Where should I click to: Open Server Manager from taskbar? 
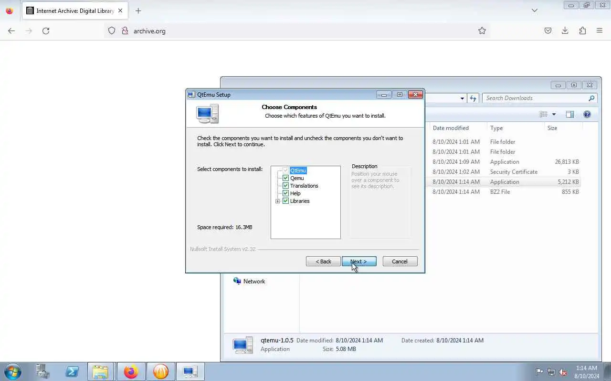pyautogui.click(x=43, y=371)
